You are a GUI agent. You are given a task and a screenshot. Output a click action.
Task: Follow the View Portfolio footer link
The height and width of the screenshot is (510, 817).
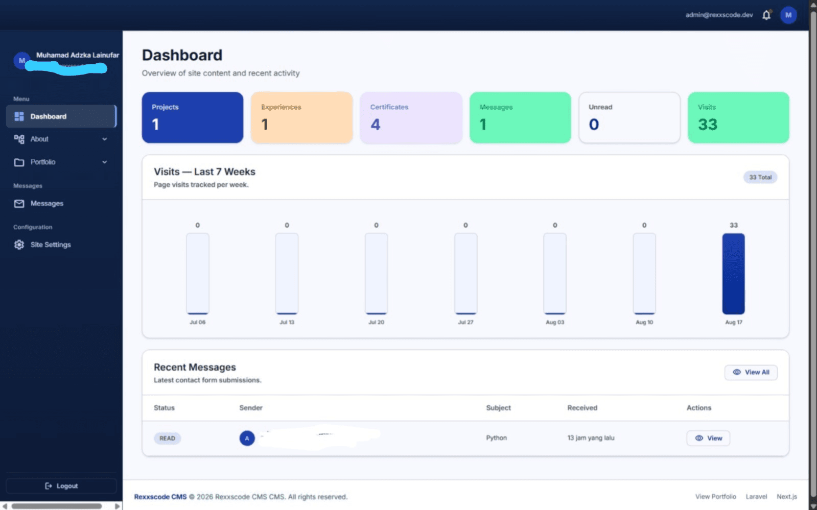[x=715, y=497]
